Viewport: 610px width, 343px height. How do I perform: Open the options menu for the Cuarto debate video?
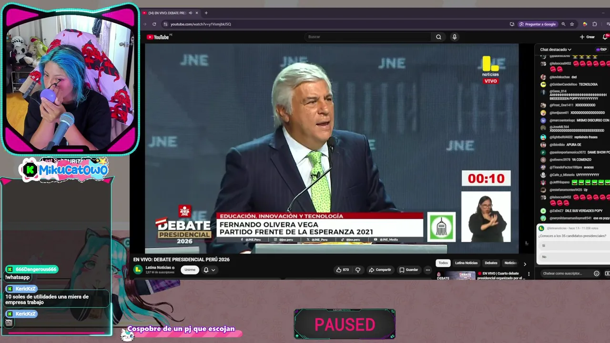coord(529,274)
